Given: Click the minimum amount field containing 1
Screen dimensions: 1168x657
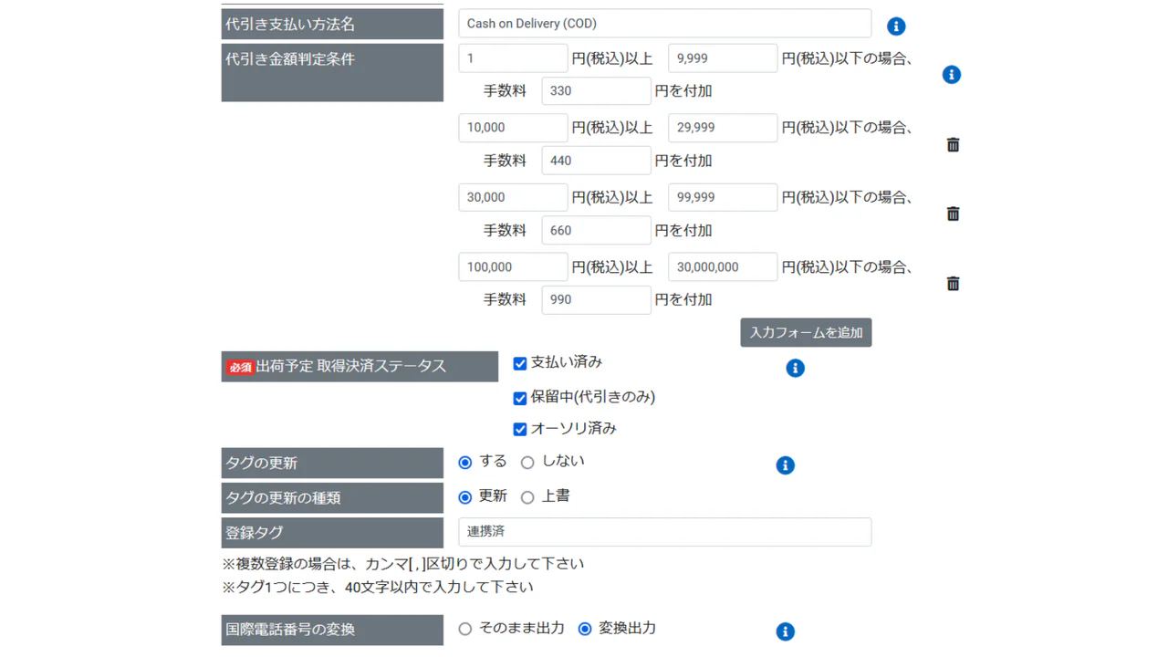Looking at the screenshot, I should tap(513, 58).
